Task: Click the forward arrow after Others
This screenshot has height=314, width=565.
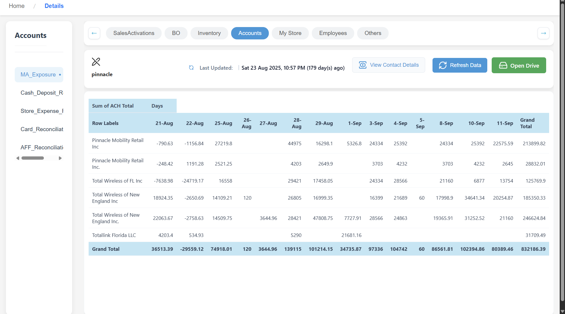Action: coord(543,33)
